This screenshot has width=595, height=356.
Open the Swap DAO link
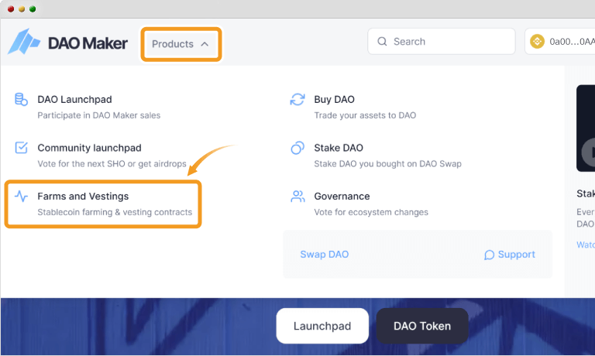[x=325, y=255]
